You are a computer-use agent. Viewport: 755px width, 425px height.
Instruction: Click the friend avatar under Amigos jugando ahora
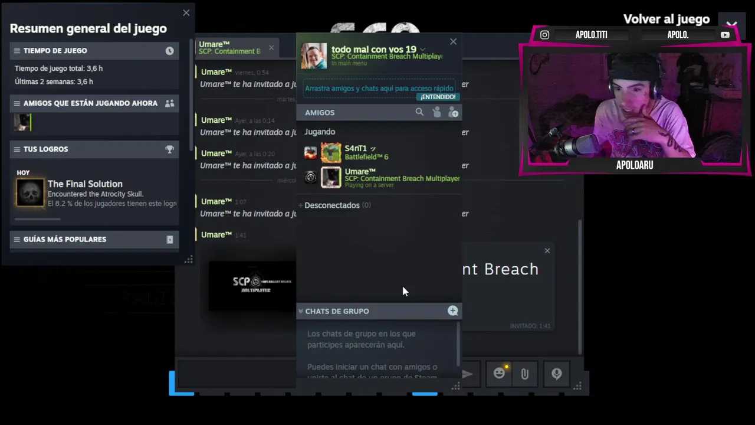click(22, 123)
